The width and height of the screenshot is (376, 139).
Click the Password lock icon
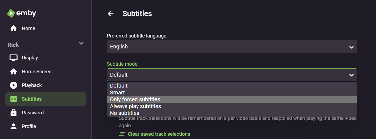click(13, 113)
